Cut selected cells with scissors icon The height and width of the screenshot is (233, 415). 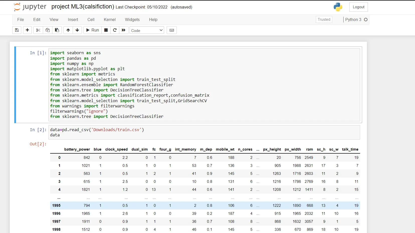pos(38,30)
